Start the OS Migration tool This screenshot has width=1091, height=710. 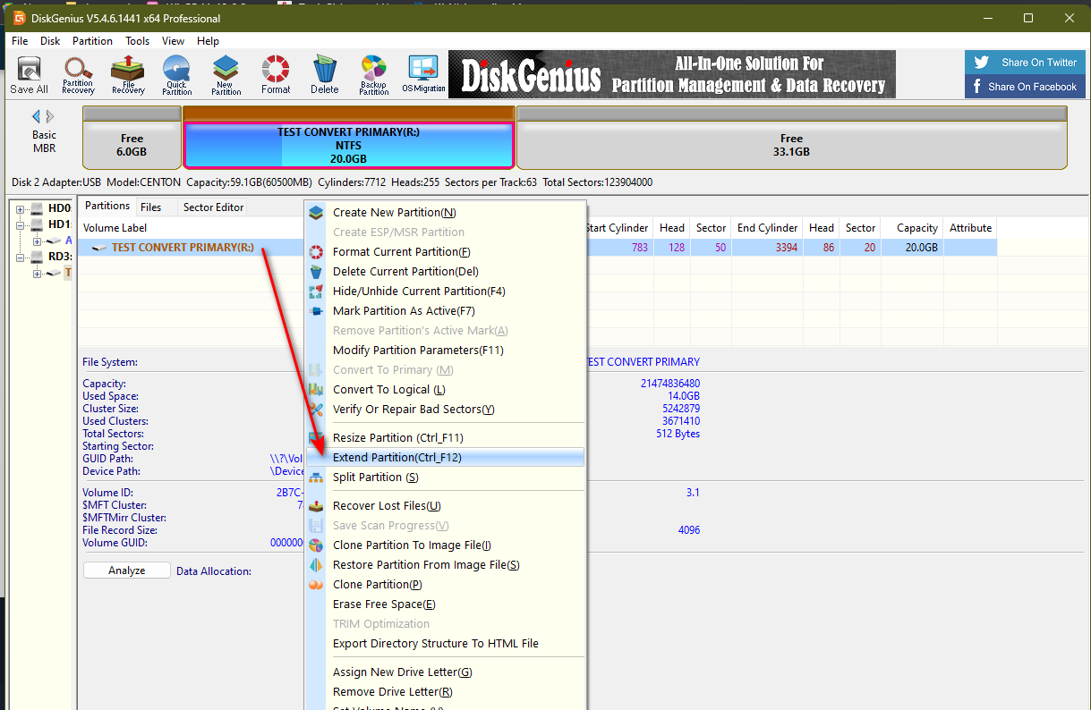423,74
